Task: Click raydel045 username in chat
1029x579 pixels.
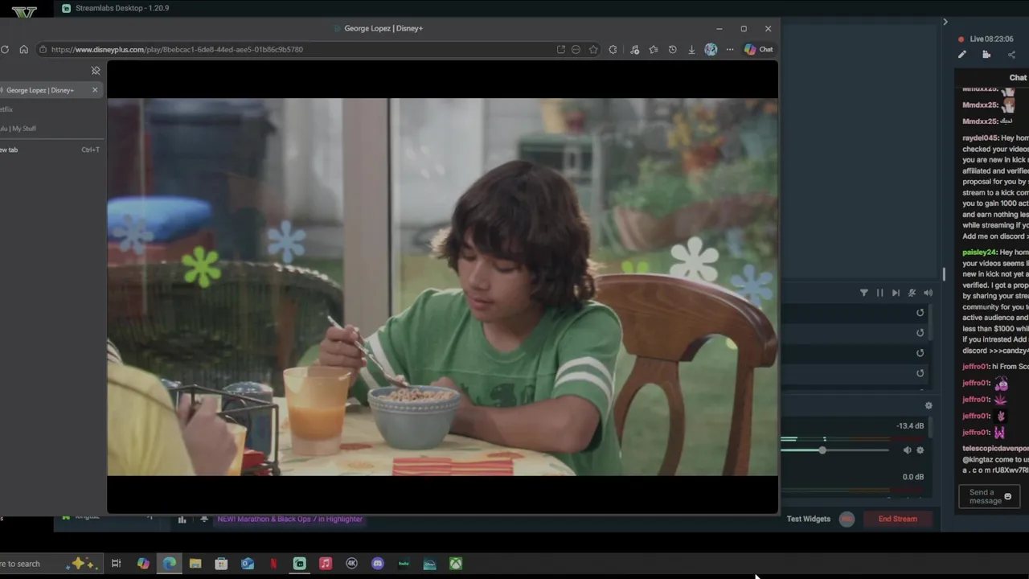Action: pyautogui.click(x=979, y=138)
